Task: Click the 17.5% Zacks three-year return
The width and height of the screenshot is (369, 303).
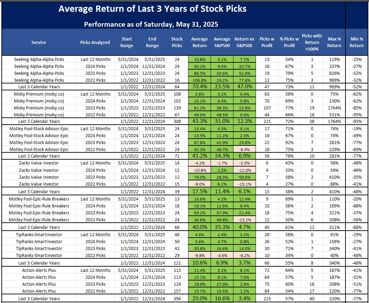Action: coord(199,191)
